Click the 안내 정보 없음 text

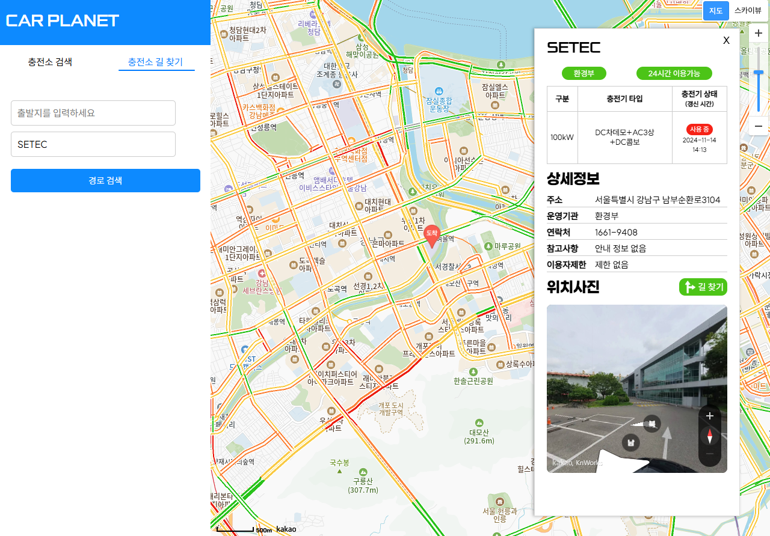621,249
